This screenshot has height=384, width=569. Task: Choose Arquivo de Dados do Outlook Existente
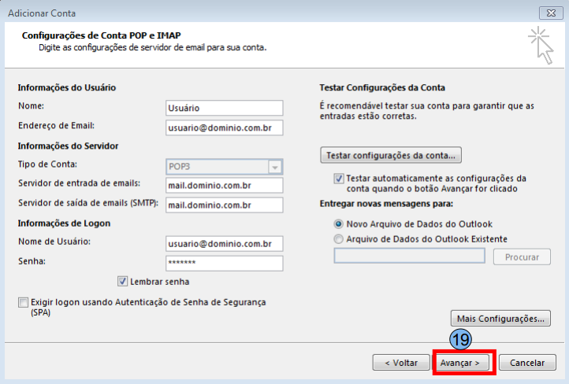point(339,238)
